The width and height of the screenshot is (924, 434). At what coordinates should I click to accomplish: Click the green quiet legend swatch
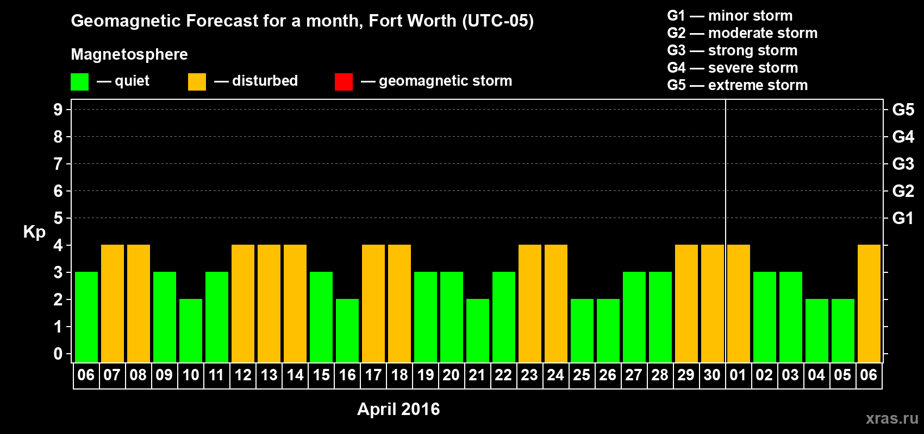(79, 82)
